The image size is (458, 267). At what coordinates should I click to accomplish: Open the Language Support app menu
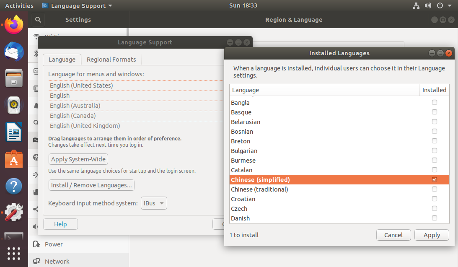click(78, 6)
